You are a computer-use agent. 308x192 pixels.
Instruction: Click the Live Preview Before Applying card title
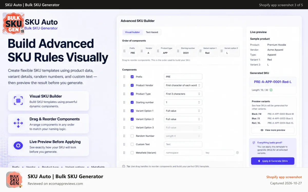(55, 142)
